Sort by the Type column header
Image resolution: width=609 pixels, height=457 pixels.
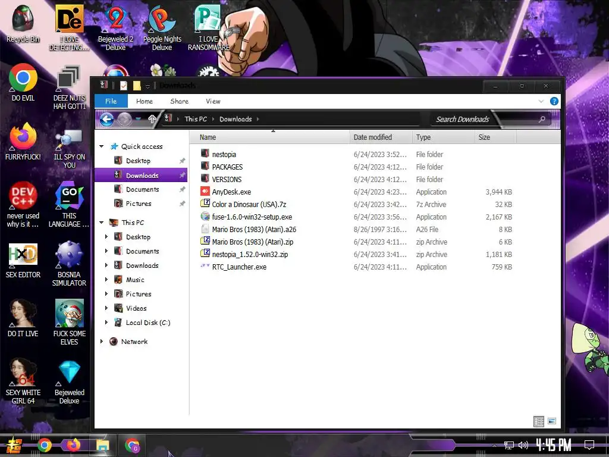point(443,137)
